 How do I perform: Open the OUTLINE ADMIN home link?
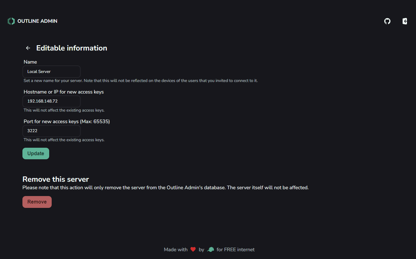(32, 21)
